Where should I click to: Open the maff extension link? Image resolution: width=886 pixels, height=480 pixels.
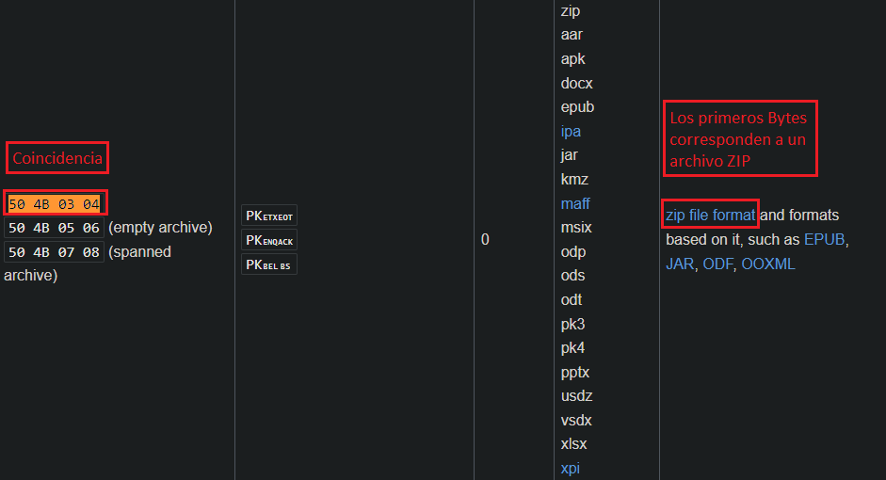(575, 203)
